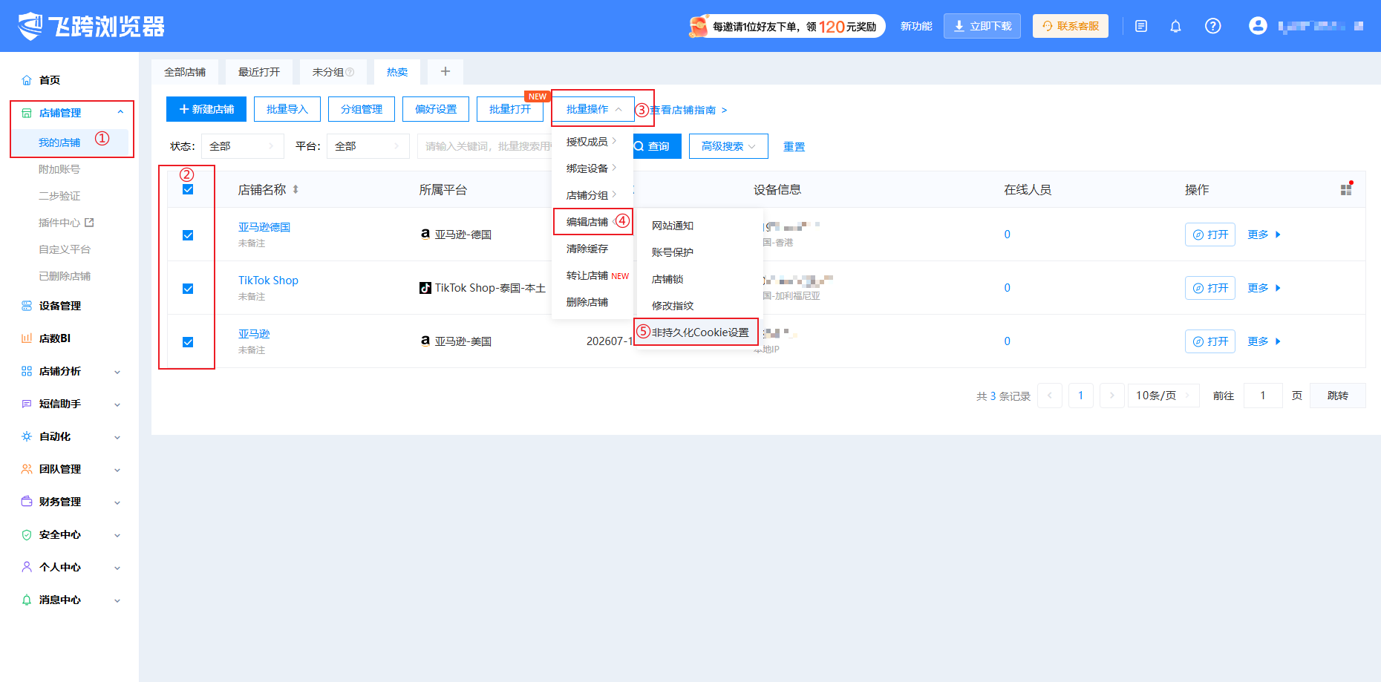
Task: Uncheck the TikTok Shop row checkbox
Action: 188,289
